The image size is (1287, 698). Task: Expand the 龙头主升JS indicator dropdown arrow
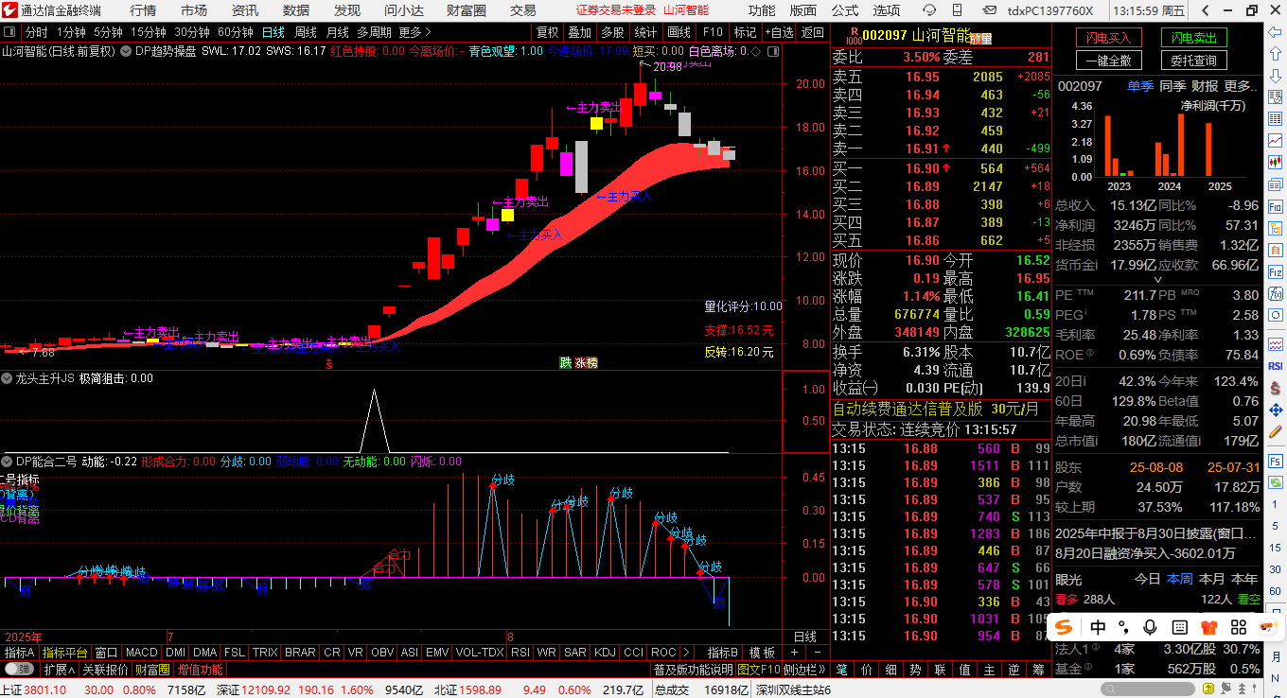(x=8, y=378)
